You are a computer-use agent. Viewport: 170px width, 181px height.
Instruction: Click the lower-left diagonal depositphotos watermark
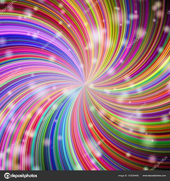click(x=52, y=112)
